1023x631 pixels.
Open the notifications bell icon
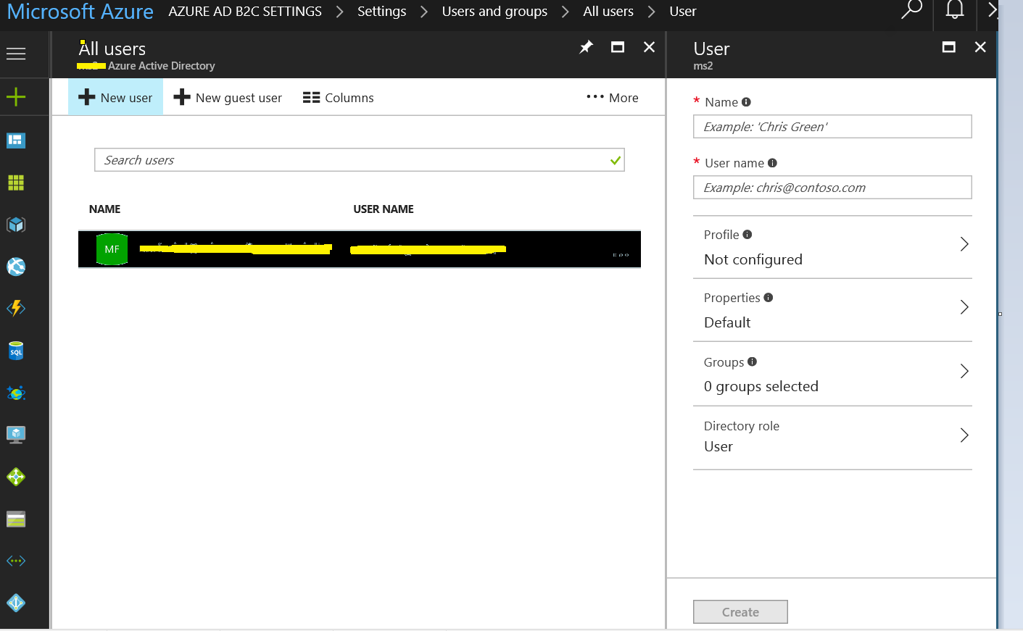point(955,10)
